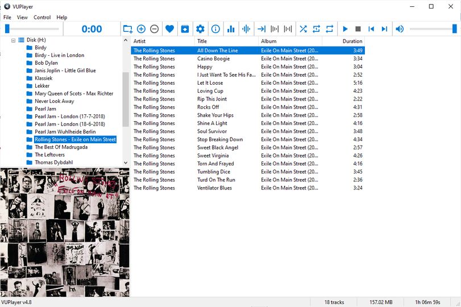Toggle fade out bars icon
This screenshot has height=307, width=461.
(275, 29)
